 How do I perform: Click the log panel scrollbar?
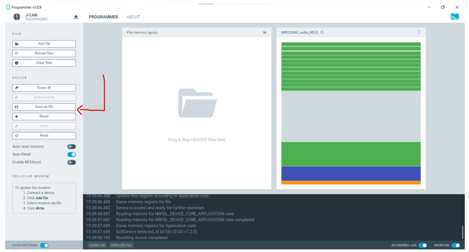tap(463, 233)
